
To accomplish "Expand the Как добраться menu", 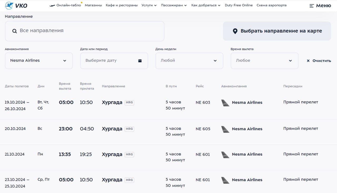I will tap(206, 5).
